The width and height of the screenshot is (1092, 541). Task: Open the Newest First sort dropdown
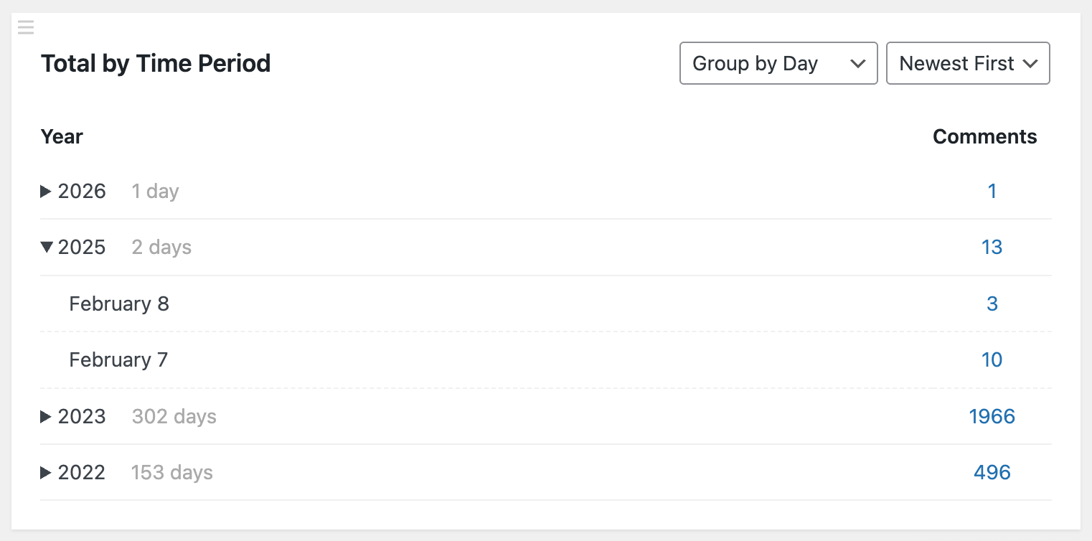click(x=968, y=63)
